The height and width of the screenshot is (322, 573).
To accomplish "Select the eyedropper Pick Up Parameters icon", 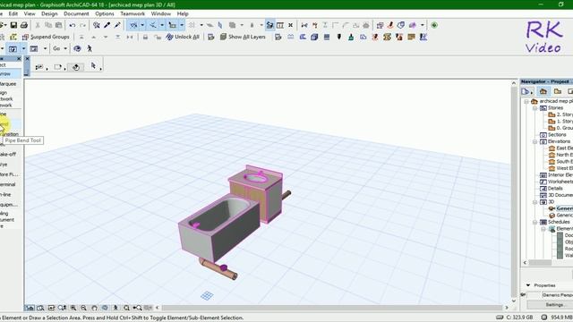I will tap(107, 25).
